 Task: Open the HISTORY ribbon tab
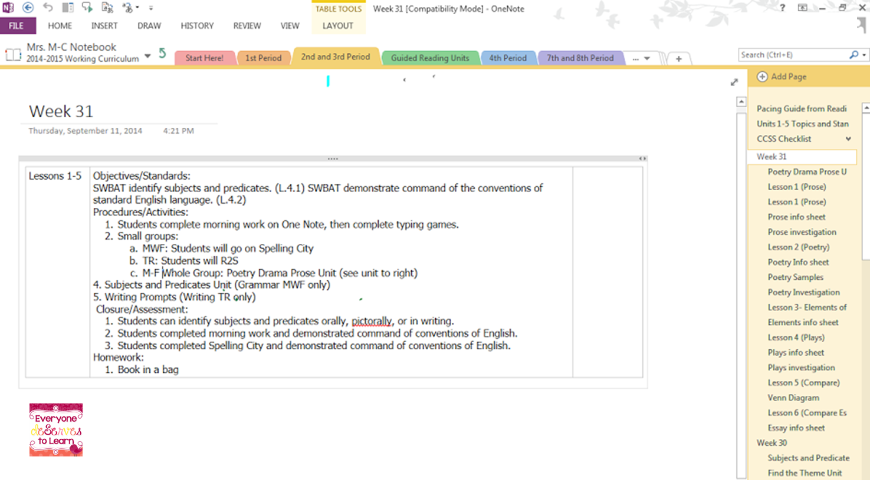click(x=197, y=26)
